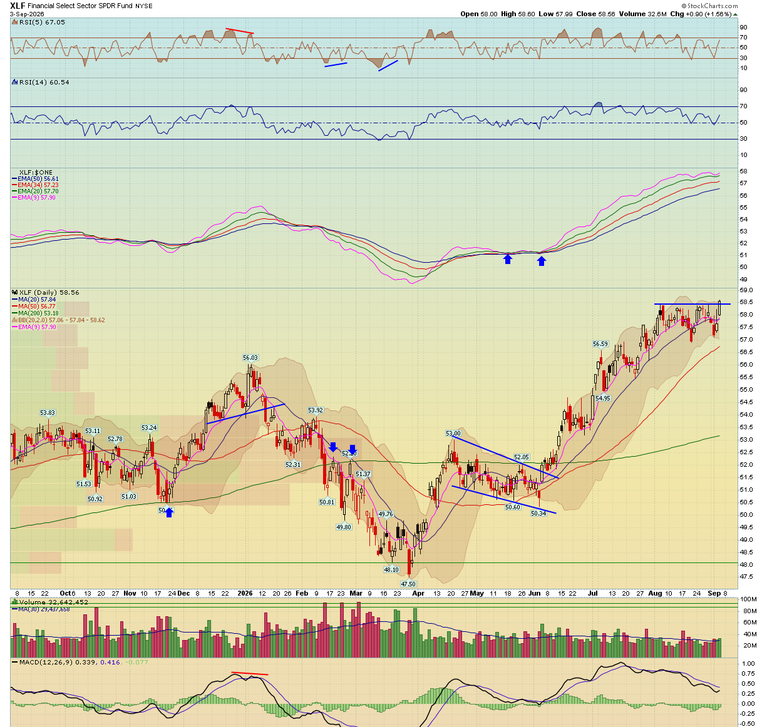This screenshot has width=767, height=727.
Task: Click the MACD(12,26,9) indicator label
Action: pos(46,661)
